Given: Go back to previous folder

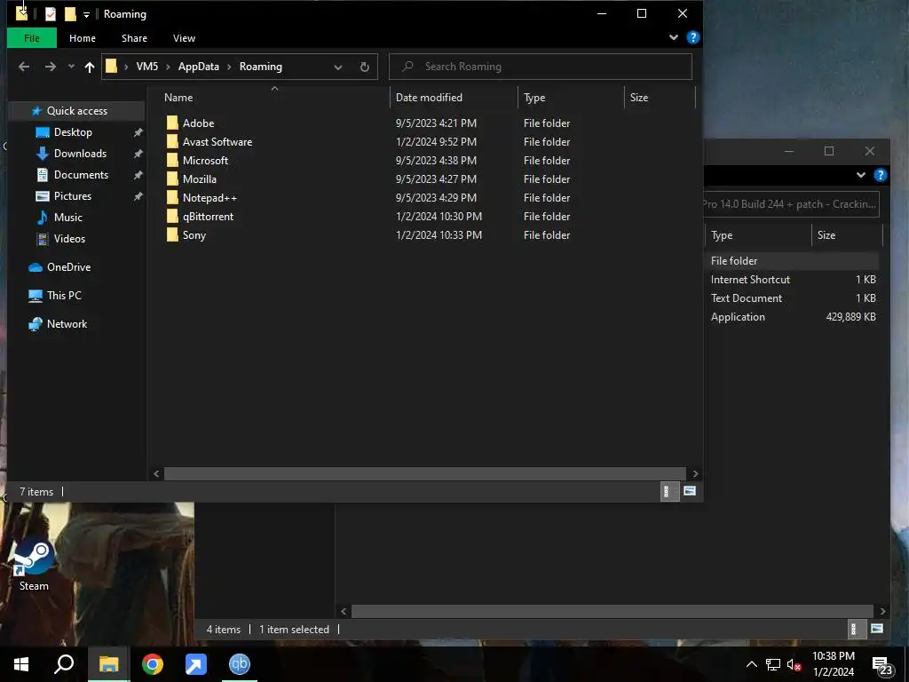Looking at the screenshot, I should coord(24,67).
